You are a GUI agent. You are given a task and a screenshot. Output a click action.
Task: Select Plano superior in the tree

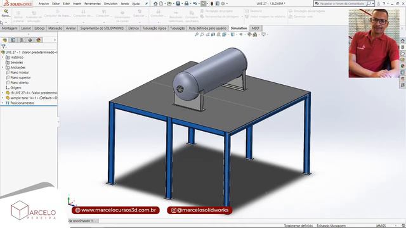[x=20, y=77]
